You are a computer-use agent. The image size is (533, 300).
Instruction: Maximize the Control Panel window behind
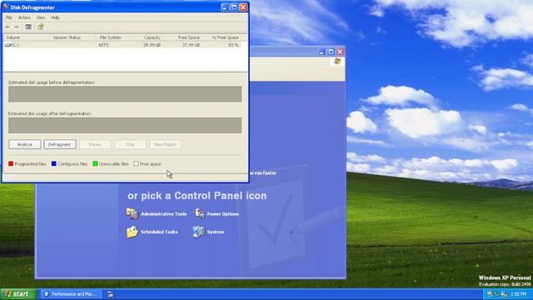pyautogui.click(x=331, y=52)
